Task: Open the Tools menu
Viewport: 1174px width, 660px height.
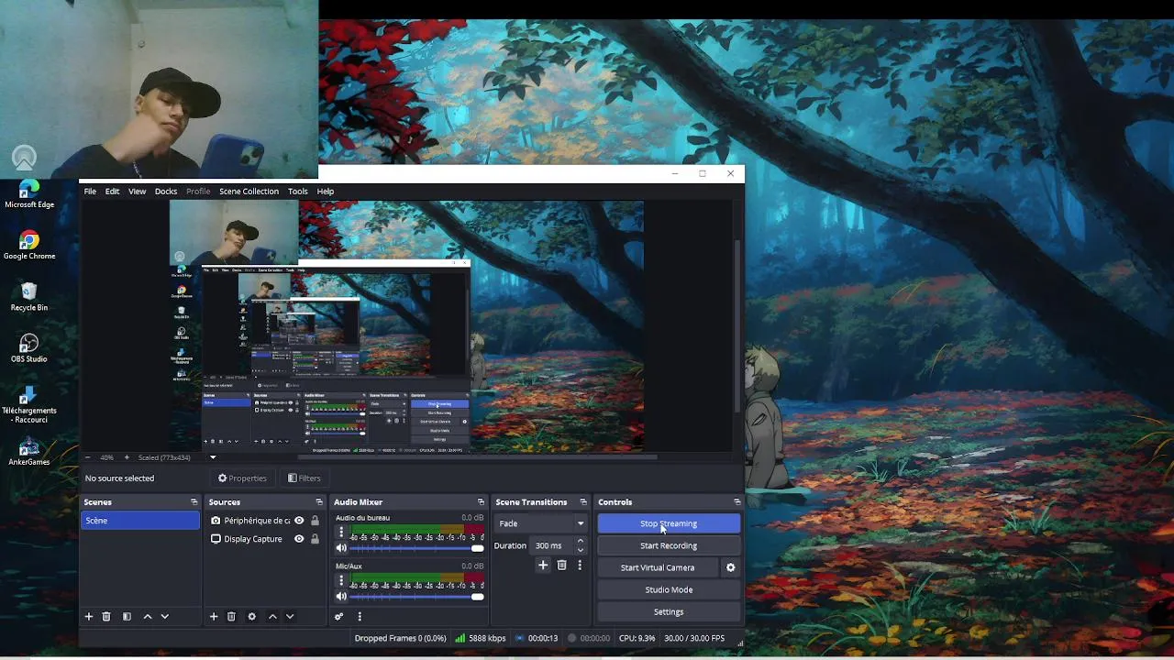Action: pyautogui.click(x=297, y=192)
